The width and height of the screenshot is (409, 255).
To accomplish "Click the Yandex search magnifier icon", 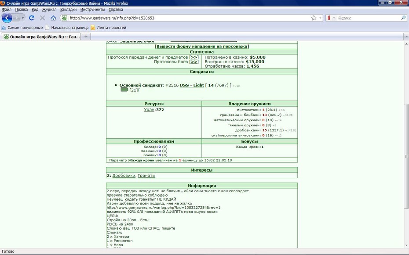I will [404, 18].
